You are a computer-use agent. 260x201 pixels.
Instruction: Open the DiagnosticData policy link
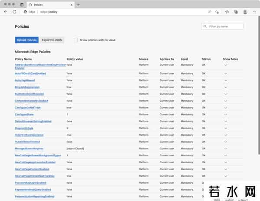(24, 128)
